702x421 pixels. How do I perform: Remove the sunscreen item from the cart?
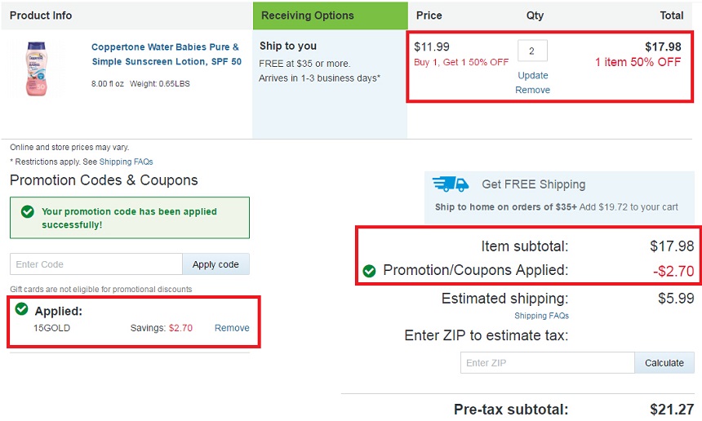click(532, 90)
